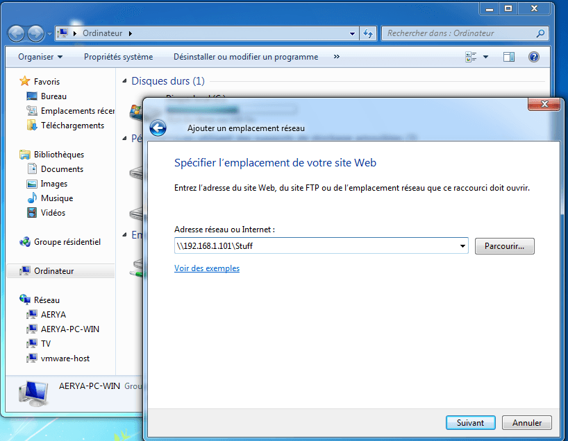Click the Annuler button
This screenshot has width=568, height=441.
click(x=527, y=422)
